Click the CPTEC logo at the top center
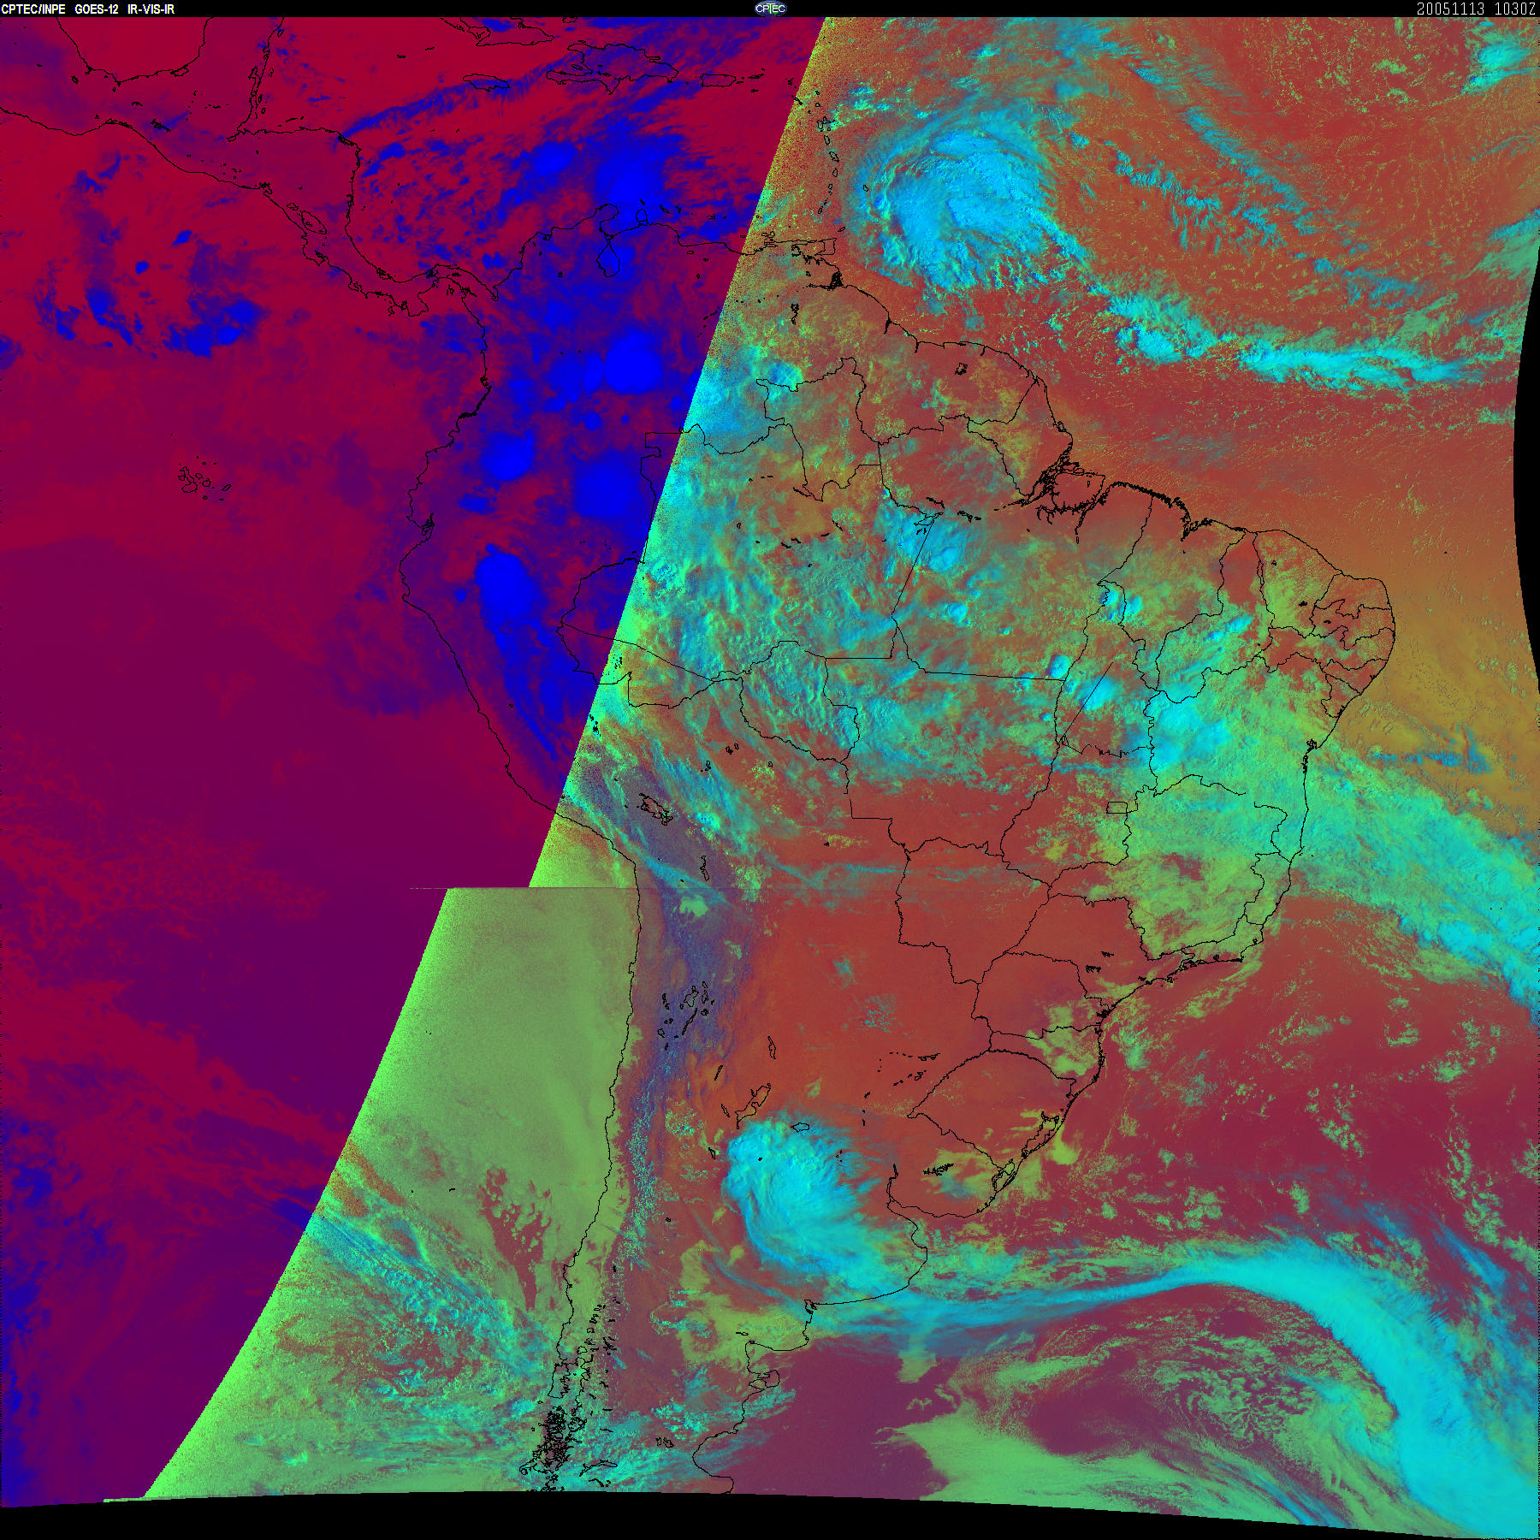Viewport: 1540px width, 1540px height. (770, 8)
